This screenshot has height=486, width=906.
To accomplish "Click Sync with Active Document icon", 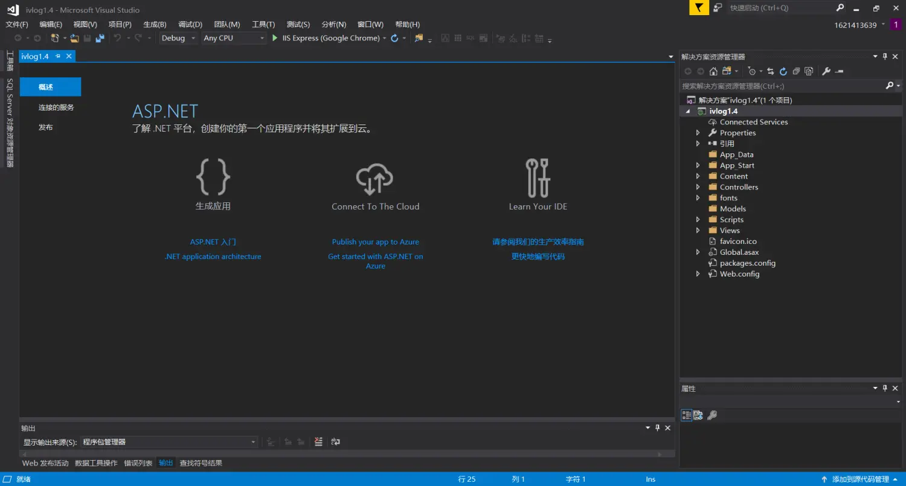I will (770, 71).
